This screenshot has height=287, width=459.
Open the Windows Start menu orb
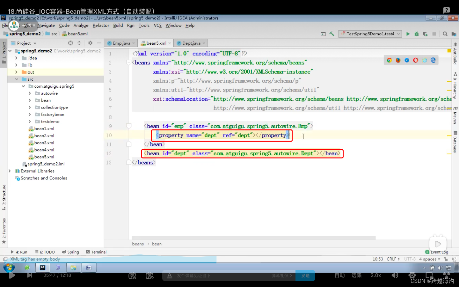pyautogui.click(x=9, y=267)
